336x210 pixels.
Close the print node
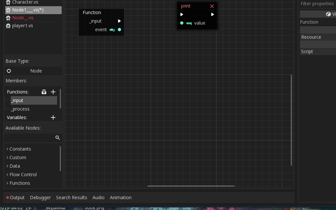[x=212, y=6]
